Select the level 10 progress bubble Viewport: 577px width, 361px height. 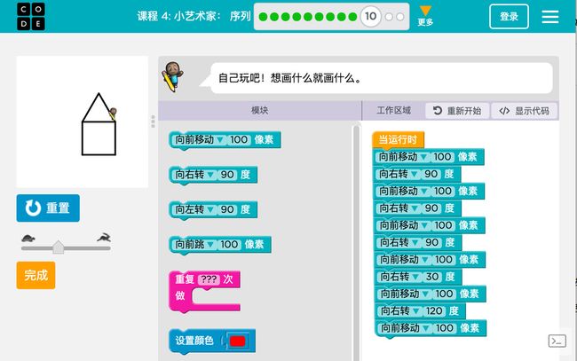(370, 16)
